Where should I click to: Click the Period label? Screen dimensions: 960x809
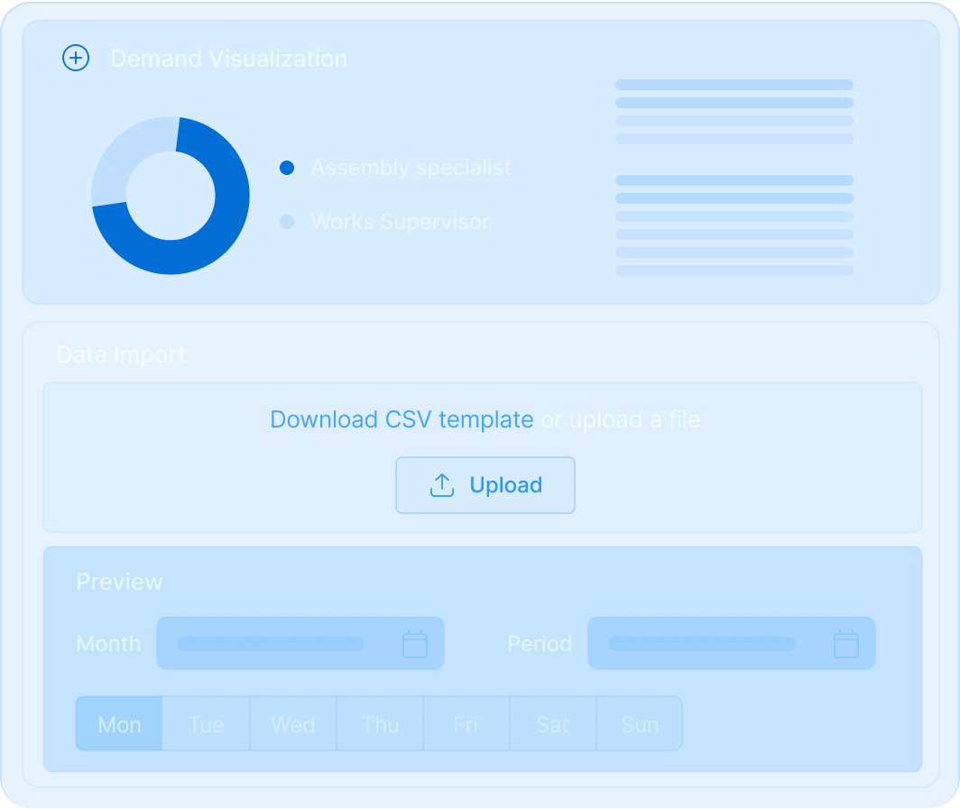(x=540, y=644)
